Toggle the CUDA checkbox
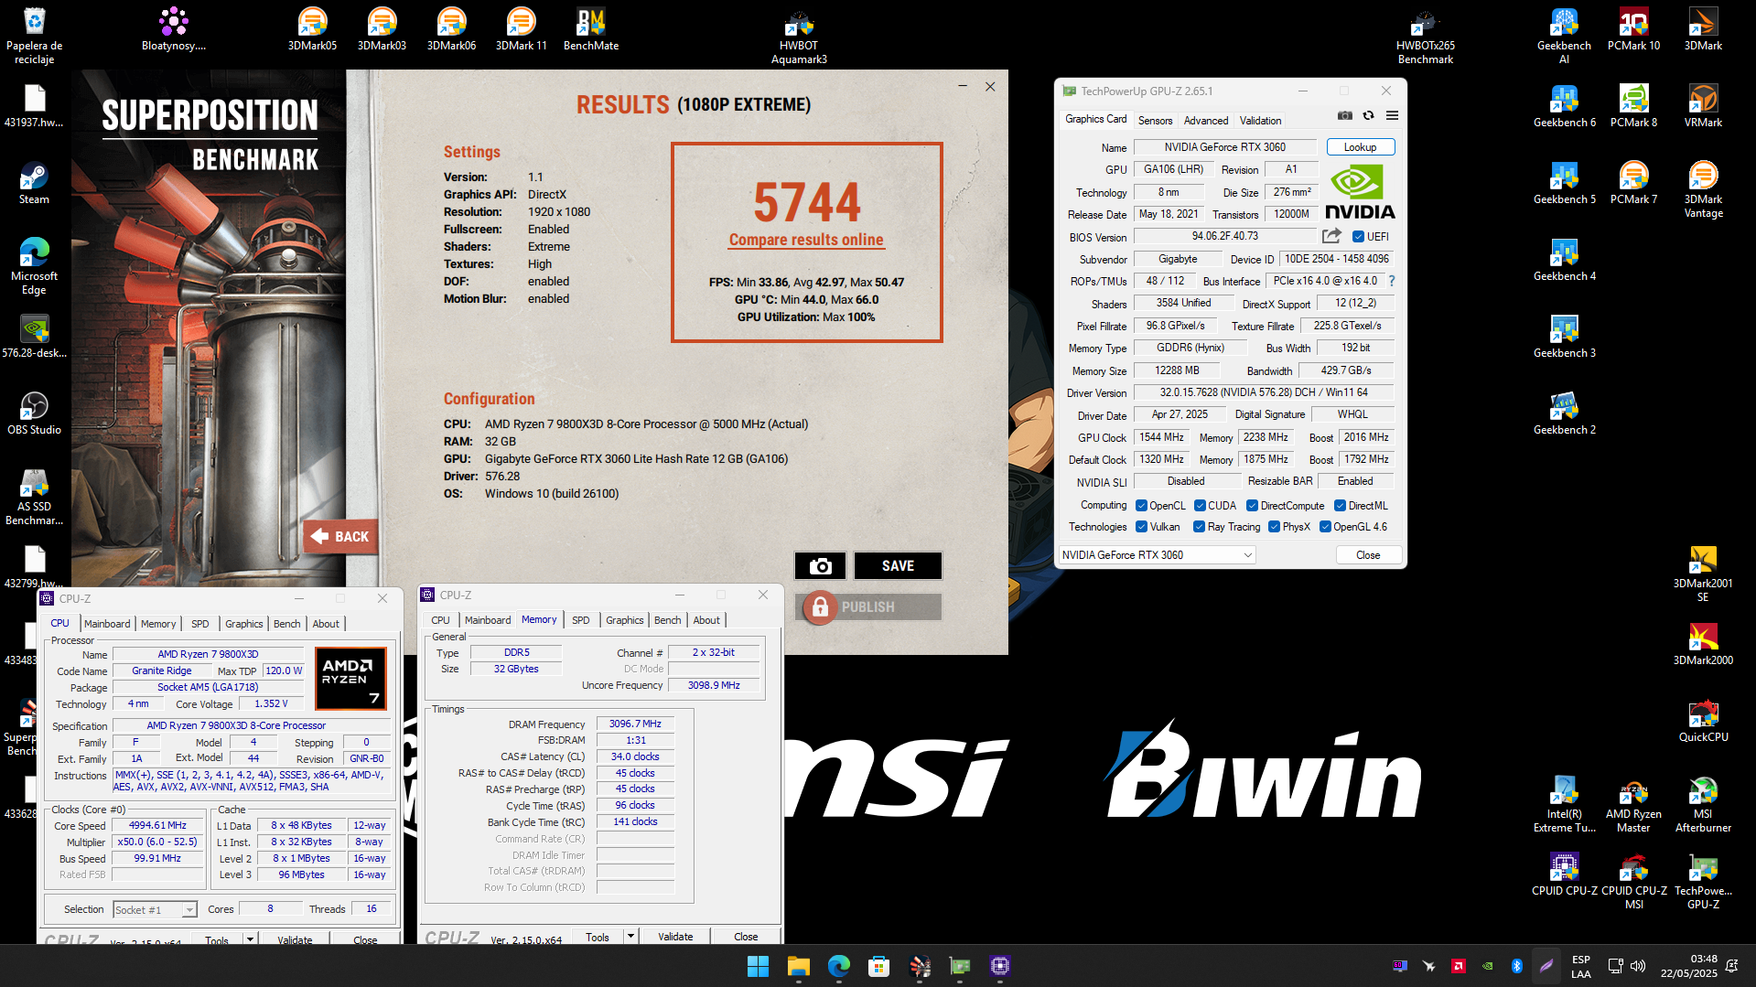This screenshot has height=987, width=1756. 1200,506
